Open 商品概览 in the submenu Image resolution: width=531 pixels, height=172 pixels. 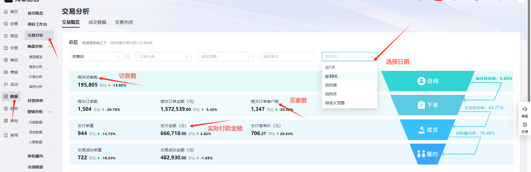36,57
